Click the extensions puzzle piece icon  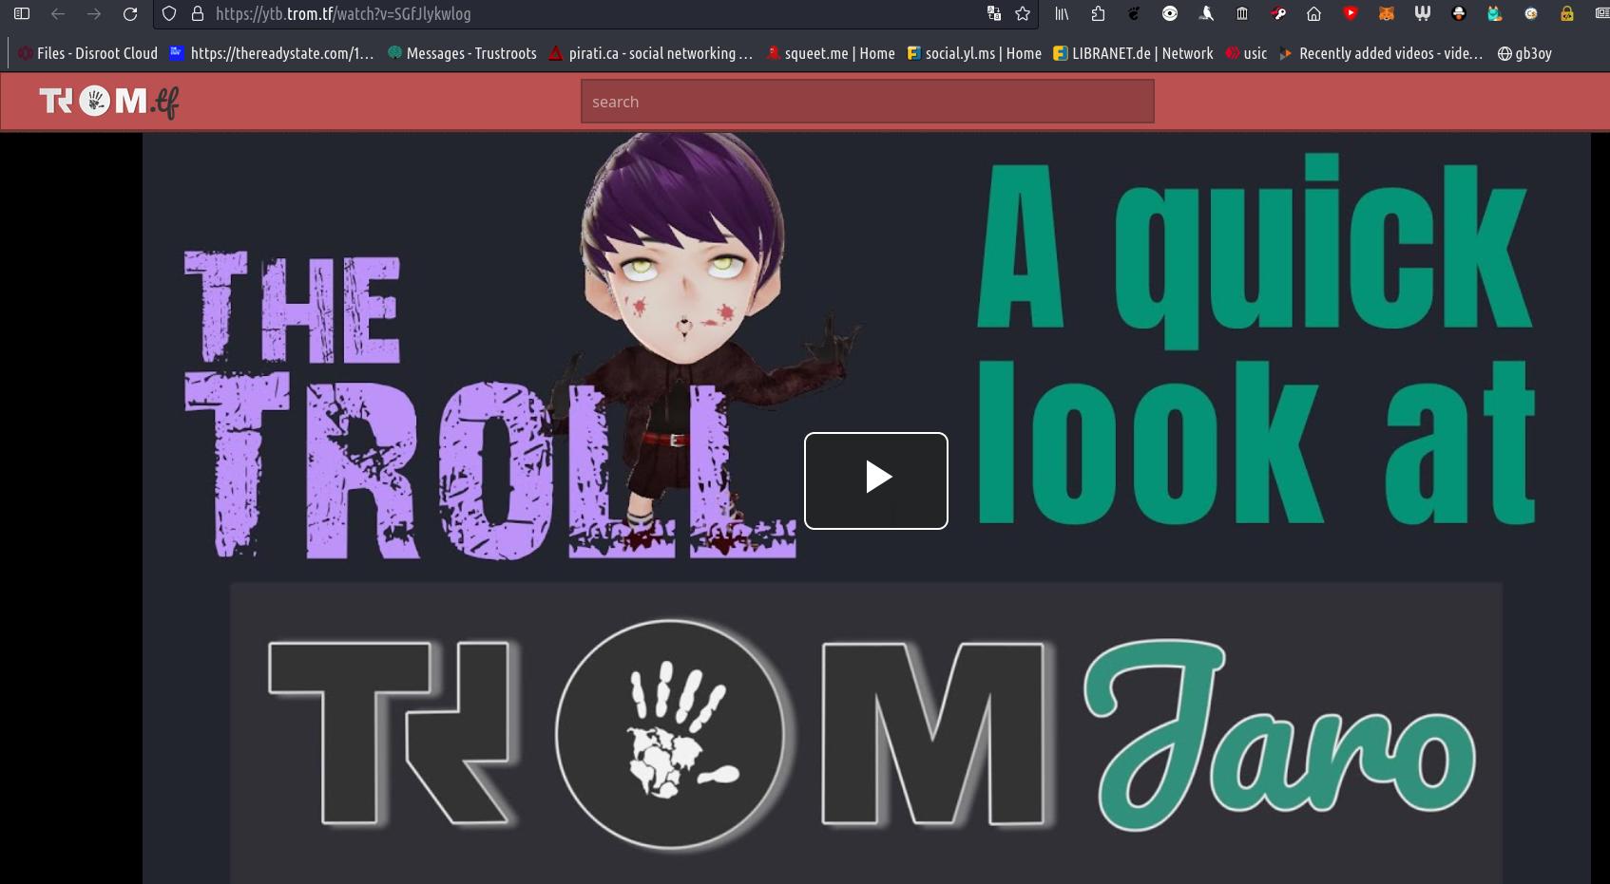tap(1098, 14)
